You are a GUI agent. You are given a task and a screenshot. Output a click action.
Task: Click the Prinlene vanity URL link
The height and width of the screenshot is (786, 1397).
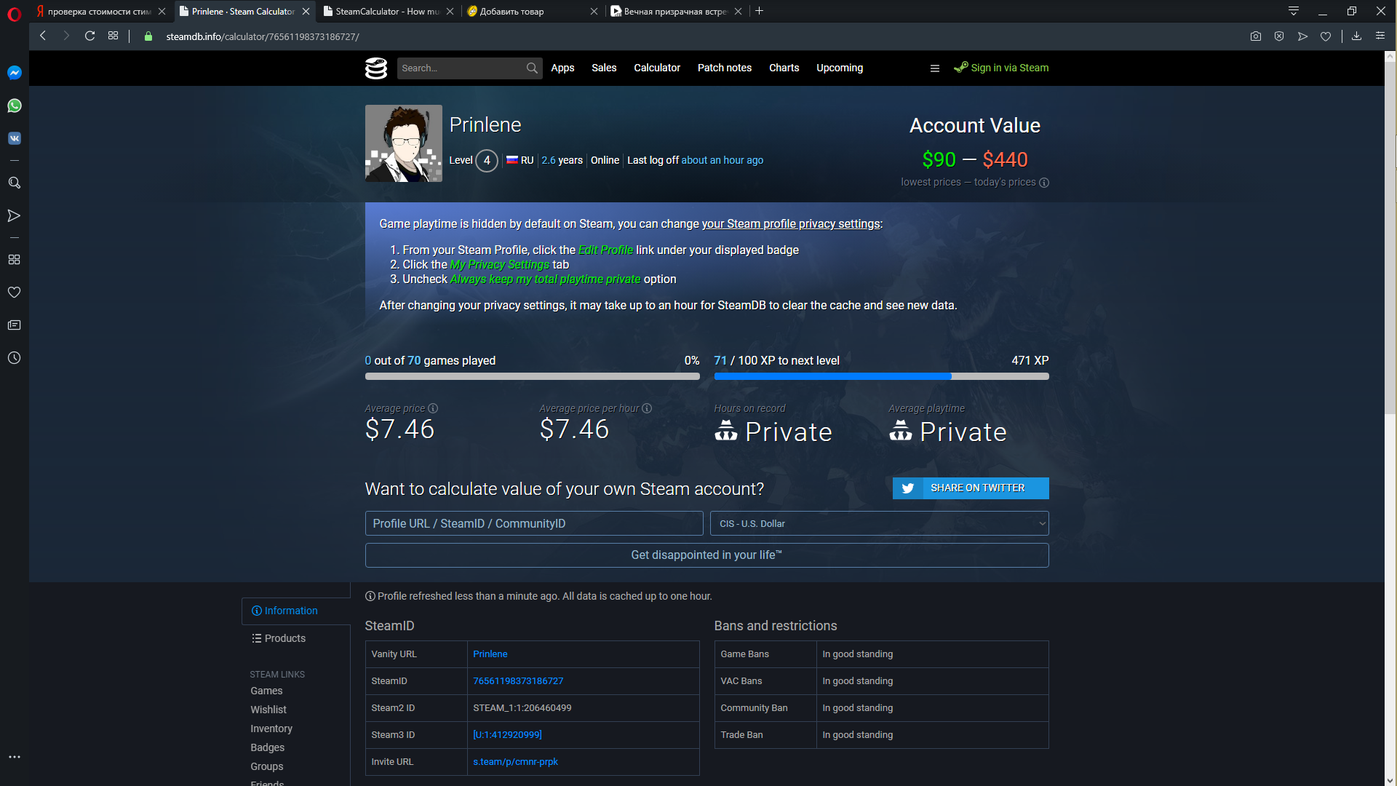pyautogui.click(x=490, y=654)
